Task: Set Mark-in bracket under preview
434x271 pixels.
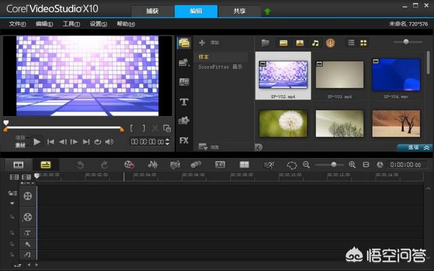Action: [132, 128]
